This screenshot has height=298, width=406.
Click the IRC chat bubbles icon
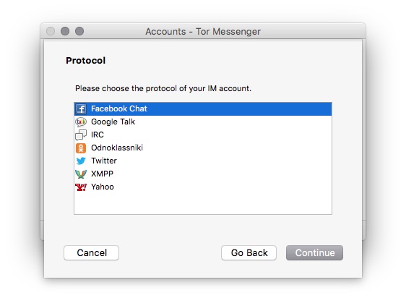[81, 135]
